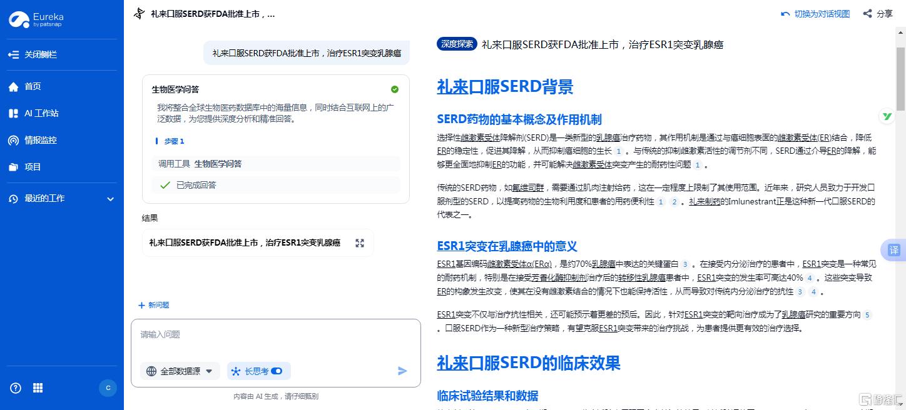Viewport: 906px width, 410px height.
Task: Click the send message arrow icon
Action: tap(402, 371)
